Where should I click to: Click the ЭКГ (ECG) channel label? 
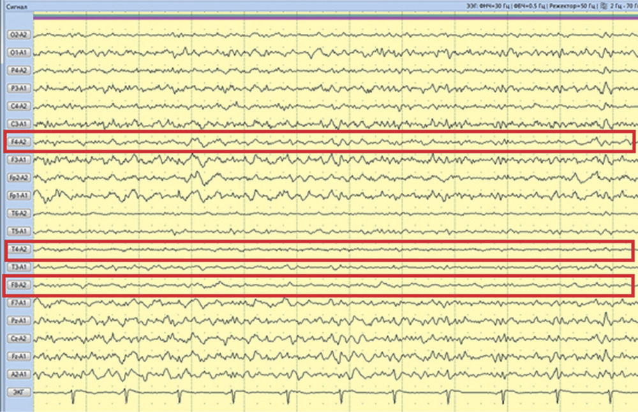tap(17, 392)
